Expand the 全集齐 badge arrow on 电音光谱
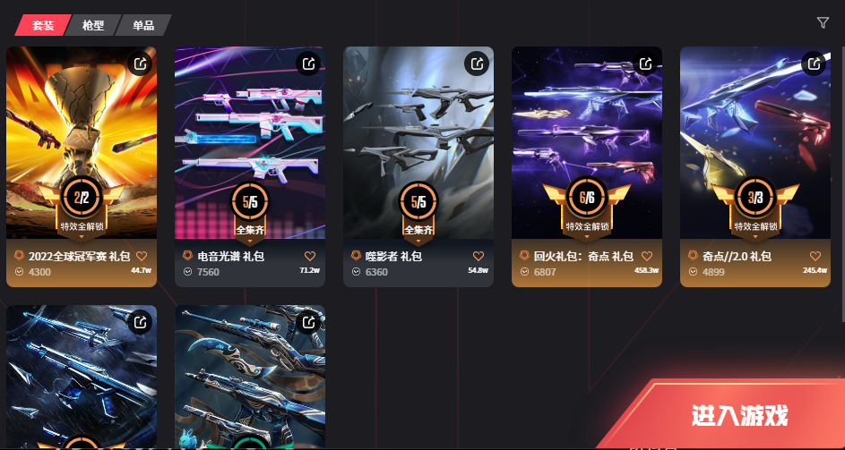Viewport: 845px width, 450px height. pos(249,242)
